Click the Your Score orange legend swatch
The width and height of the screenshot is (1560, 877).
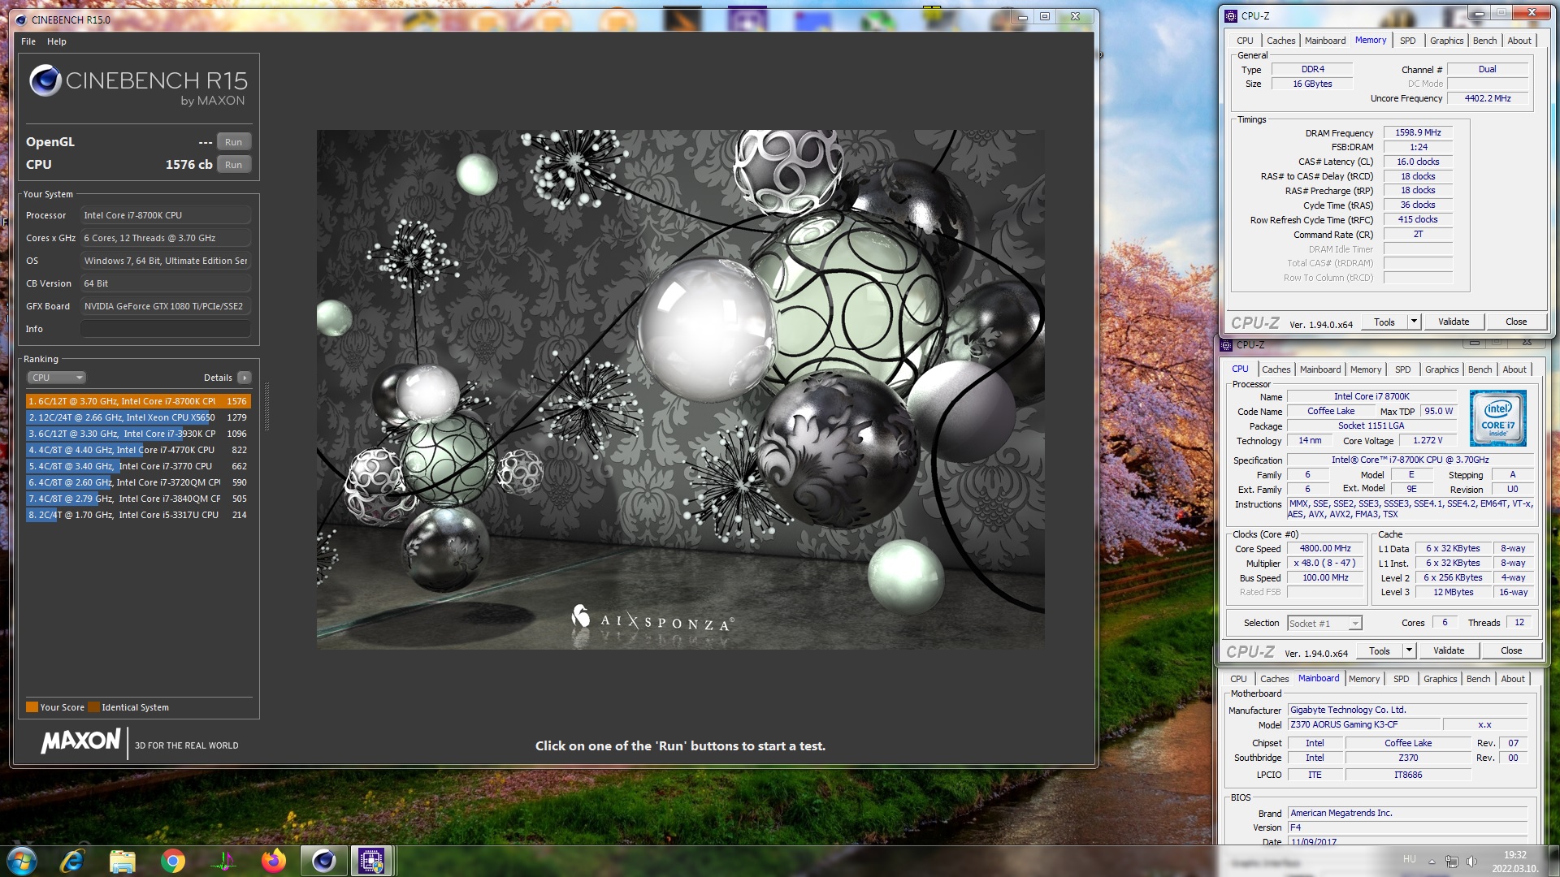(x=32, y=707)
